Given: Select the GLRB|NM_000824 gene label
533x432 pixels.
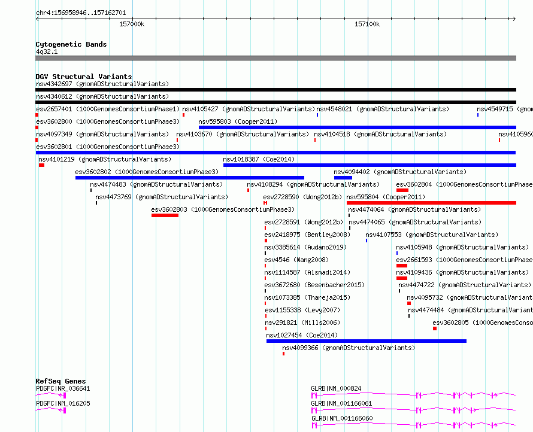Looking at the screenshot, I should click(x=336, y=388).
